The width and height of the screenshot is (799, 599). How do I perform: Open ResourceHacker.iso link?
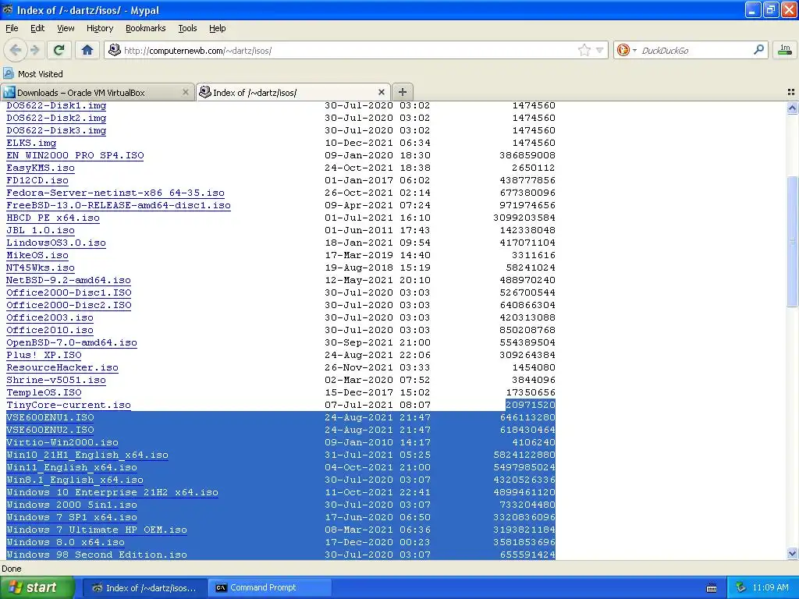tap(62, 368)
